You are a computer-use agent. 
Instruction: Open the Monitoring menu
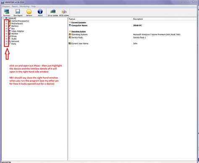pos(24,6)
